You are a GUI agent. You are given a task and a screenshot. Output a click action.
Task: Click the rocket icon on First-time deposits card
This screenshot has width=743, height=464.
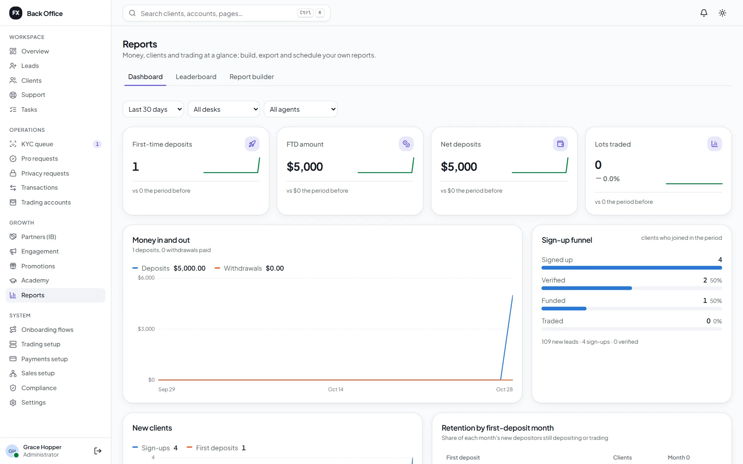point(252,144)
